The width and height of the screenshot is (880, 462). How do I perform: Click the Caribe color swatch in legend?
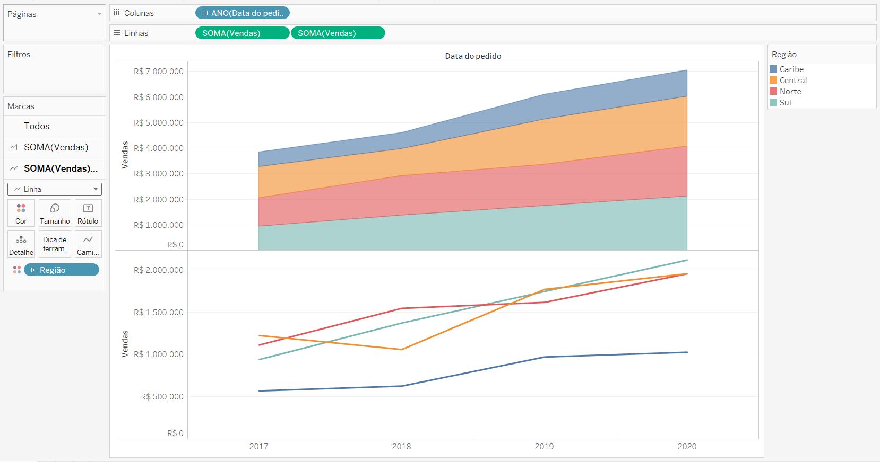[x=773, y=69]
